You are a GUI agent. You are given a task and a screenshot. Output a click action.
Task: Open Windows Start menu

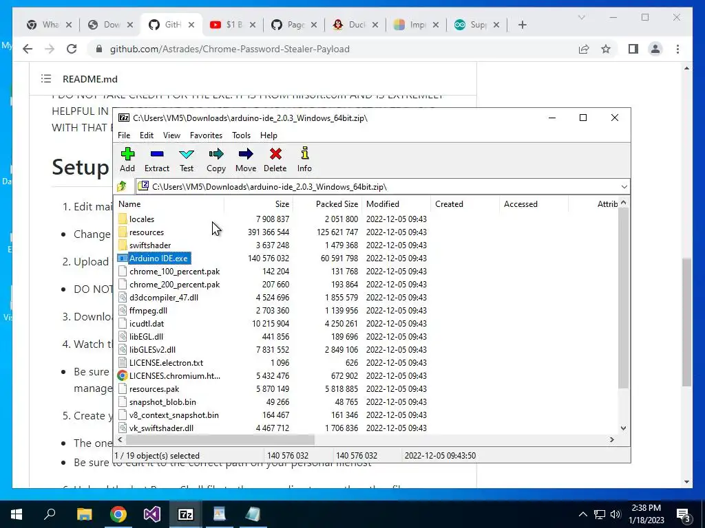tap(17, 514)
